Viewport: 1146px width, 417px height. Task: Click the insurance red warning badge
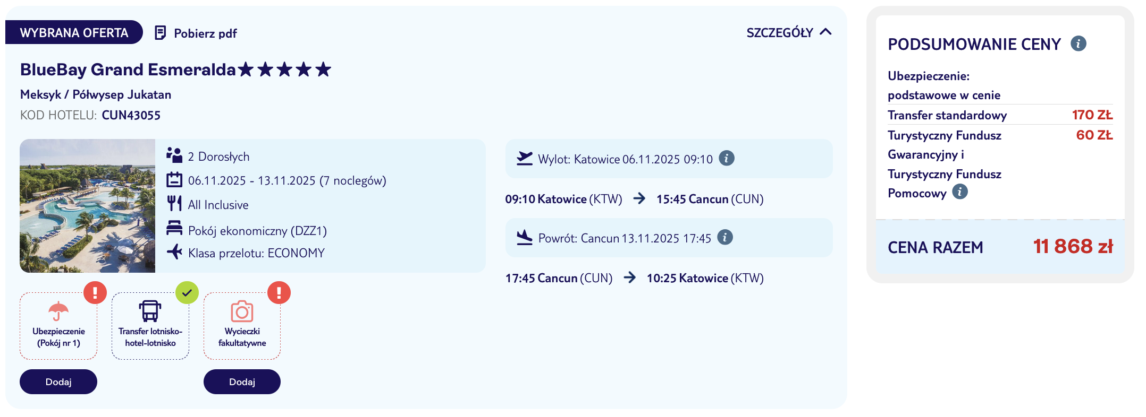(95, 293)
